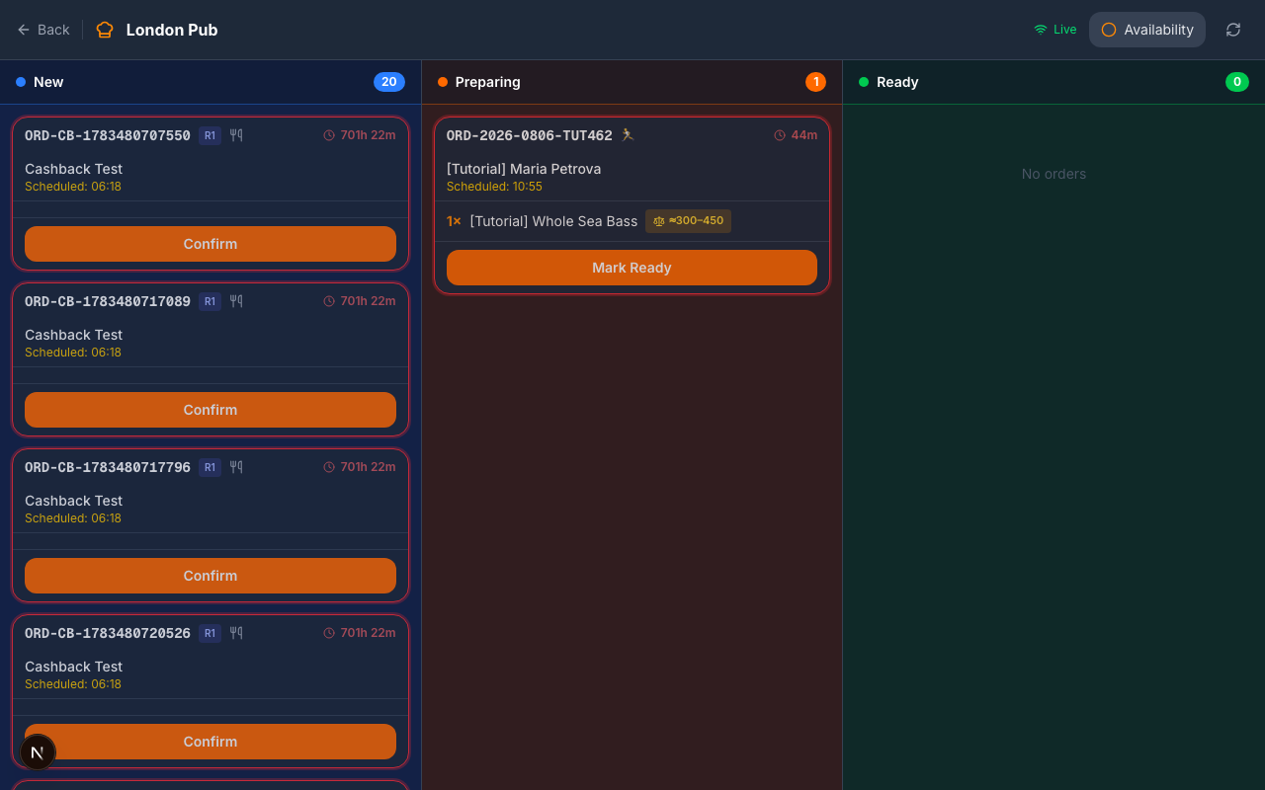Confirm order ORD-CB-1783480707550
This screenshot has width=1265, height=790.
click(x=211, y=244)
